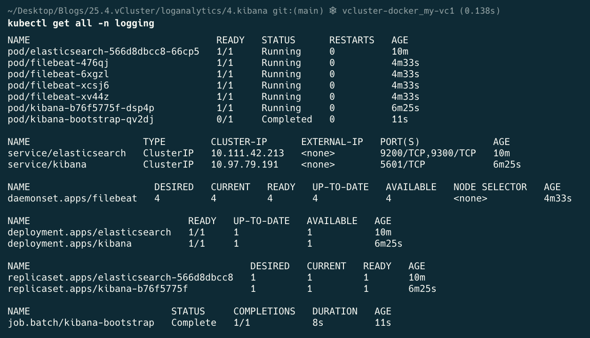Click the '6m25s' age of replicaset.apps/kibana-b76f5775f

click(423, 289)
